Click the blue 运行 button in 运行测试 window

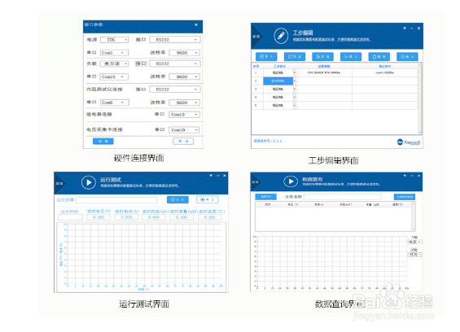(x=177, y=199)
